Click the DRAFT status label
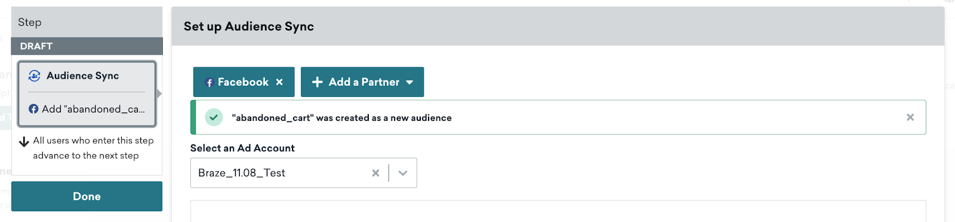 point(36,46)
